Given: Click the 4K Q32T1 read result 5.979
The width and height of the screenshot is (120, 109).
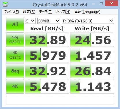Looking at the screenshot, I should (x=47, y=55).
